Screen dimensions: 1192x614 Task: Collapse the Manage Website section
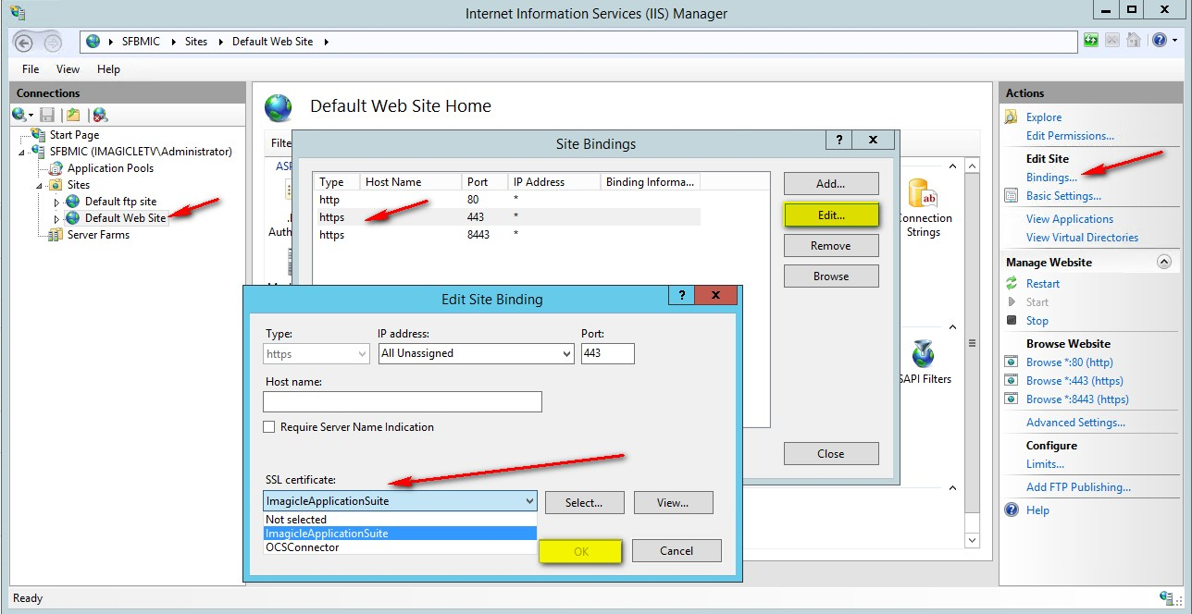pos(1164,263)
